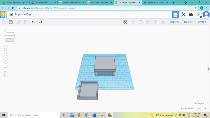
Task: Switch to Tinkercad - Instructables tab
Action: [100, 2]
